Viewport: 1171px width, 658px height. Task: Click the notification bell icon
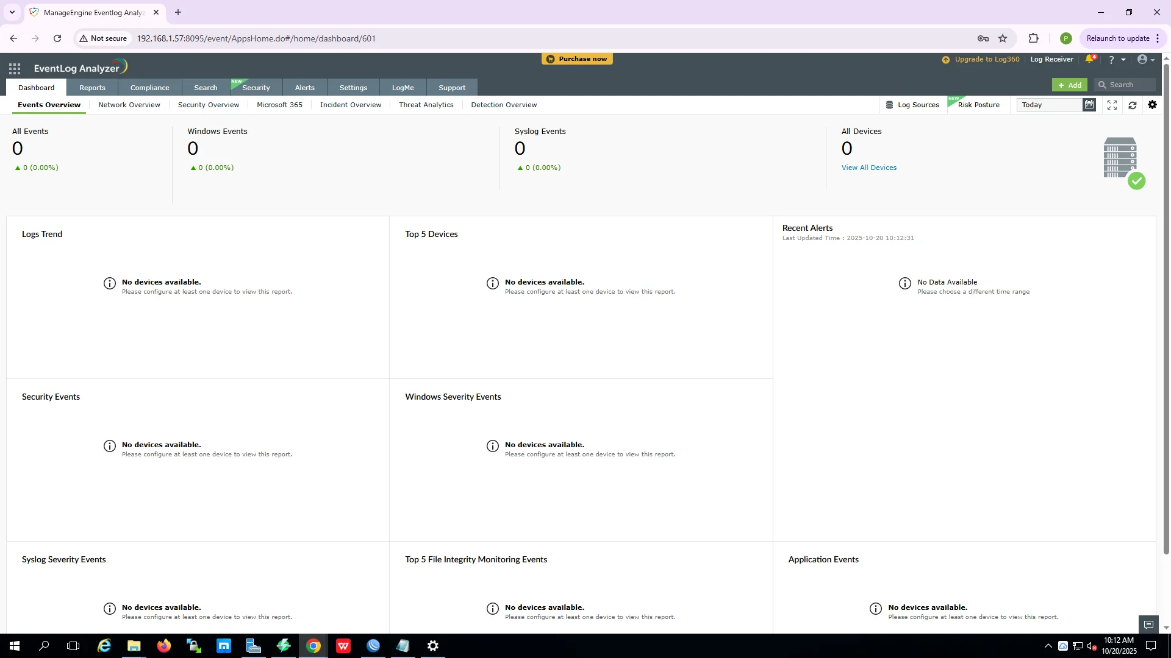pyautogui.click(x=1089, y=59)
